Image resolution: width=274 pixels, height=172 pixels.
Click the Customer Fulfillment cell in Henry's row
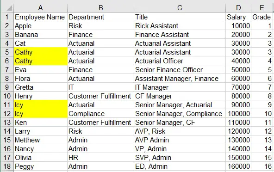[x=100, y=96]
